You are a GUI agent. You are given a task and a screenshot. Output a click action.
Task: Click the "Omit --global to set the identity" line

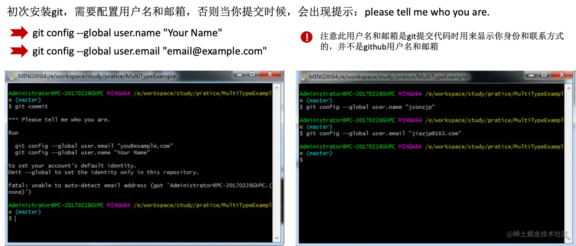pos(104,172)
